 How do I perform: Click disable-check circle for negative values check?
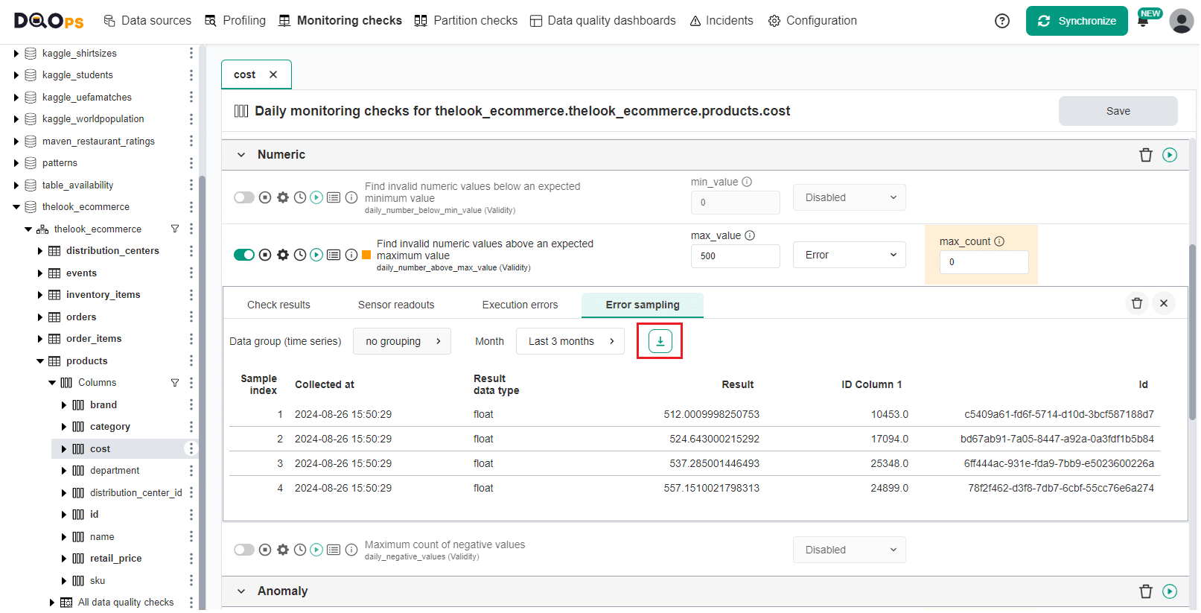click(x=265, y=550)
